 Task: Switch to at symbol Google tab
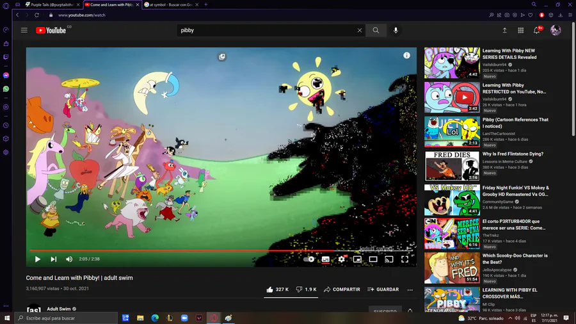coord(172,4)
